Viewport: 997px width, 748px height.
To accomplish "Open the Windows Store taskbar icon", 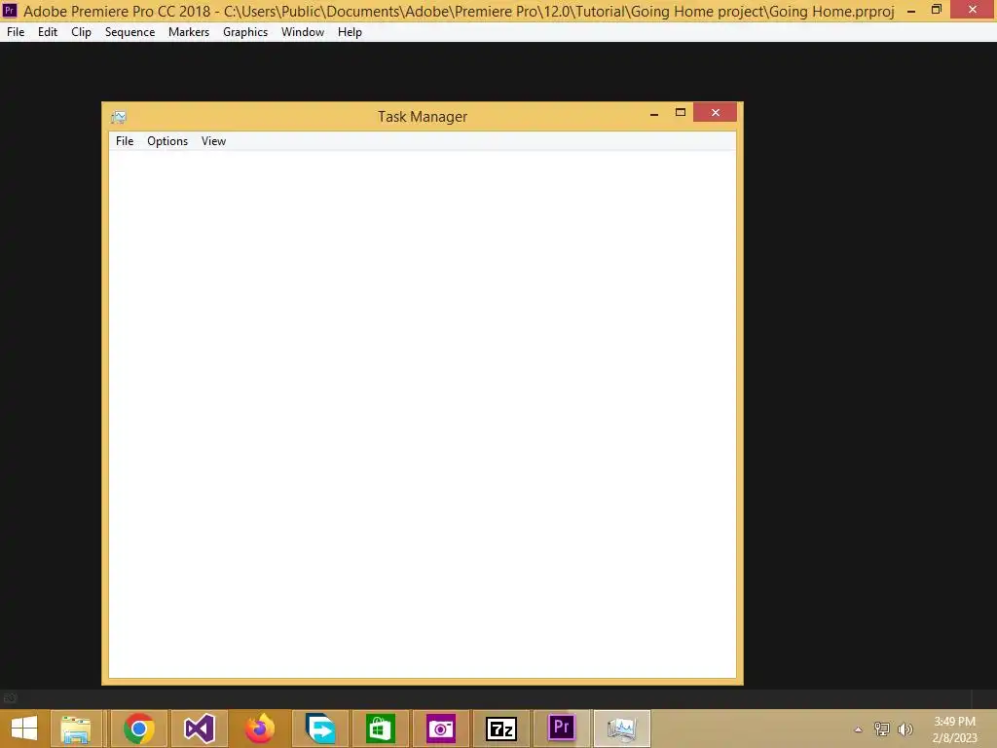I will pyautogui.click(x=381, y=729).
